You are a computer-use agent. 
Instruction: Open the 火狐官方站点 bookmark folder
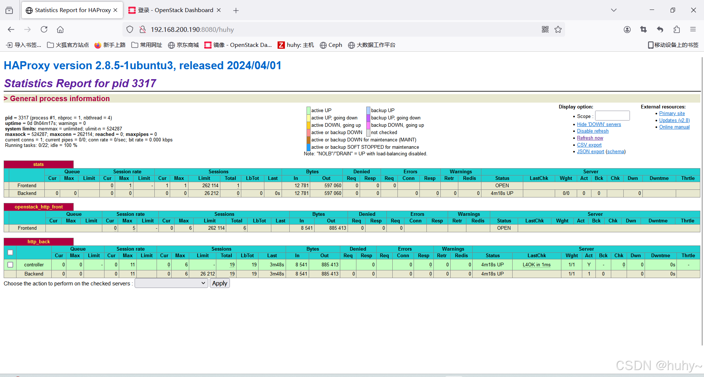click(x=68, y=45)
